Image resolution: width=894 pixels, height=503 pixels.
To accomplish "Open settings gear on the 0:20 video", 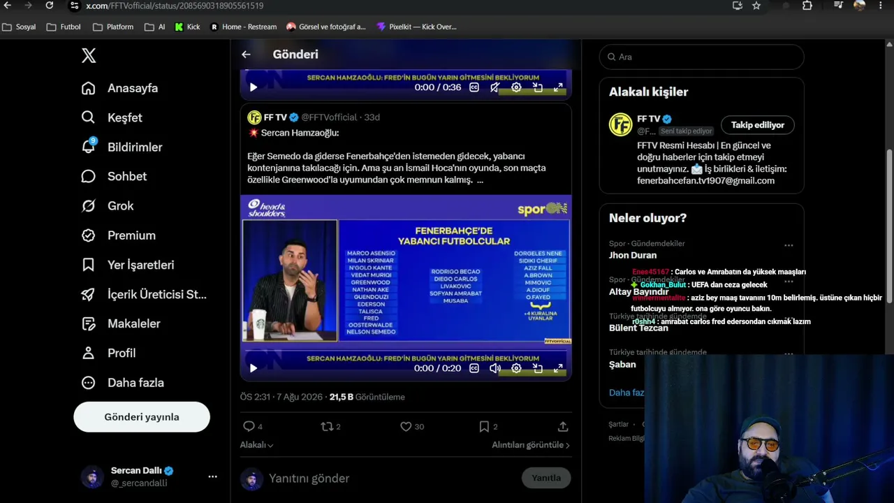I will (x=516, y=368).
